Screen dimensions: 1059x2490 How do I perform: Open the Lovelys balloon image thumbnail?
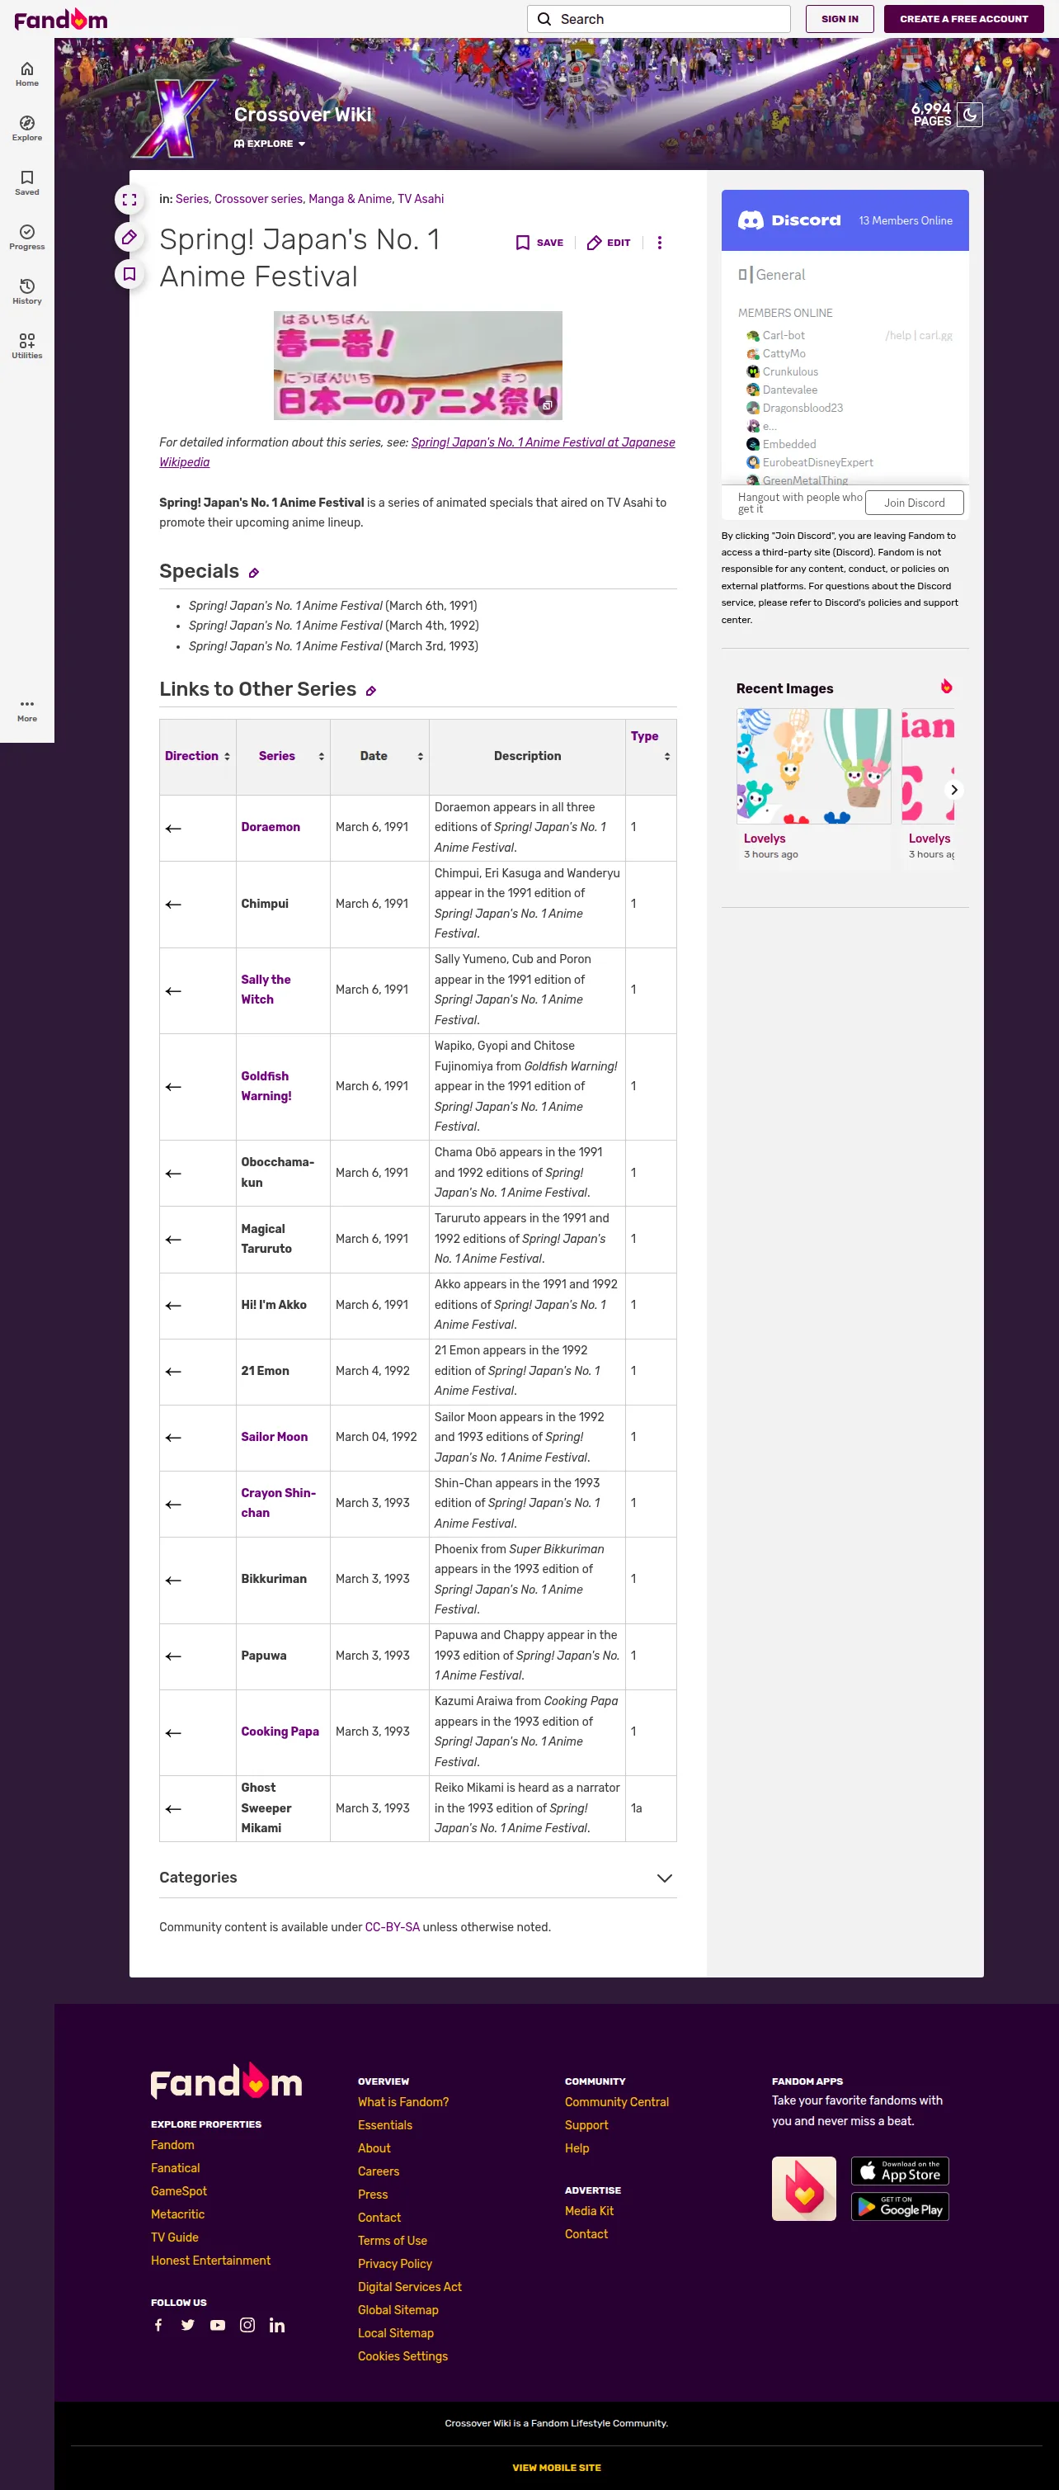click(x=813, y=766)
